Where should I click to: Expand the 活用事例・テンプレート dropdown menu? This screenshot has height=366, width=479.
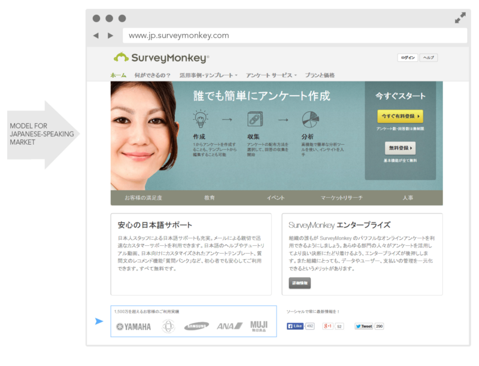[208, 75]
